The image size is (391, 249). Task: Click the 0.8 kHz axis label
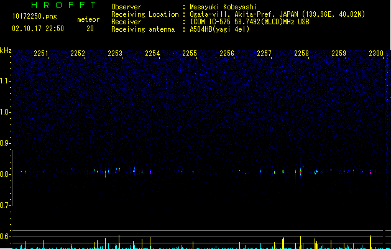(6, 174)
